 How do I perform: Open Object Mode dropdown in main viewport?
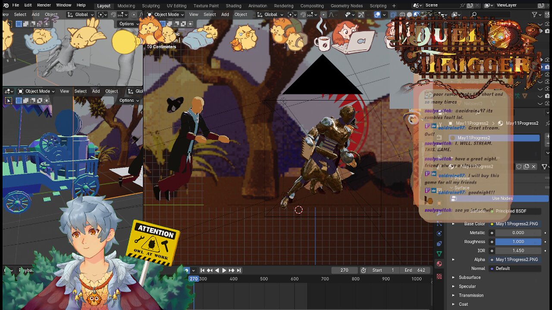166,14
